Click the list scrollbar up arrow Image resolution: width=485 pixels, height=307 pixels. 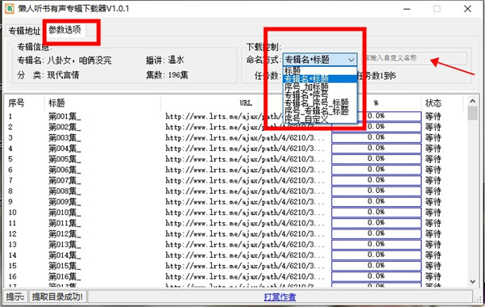472,101
